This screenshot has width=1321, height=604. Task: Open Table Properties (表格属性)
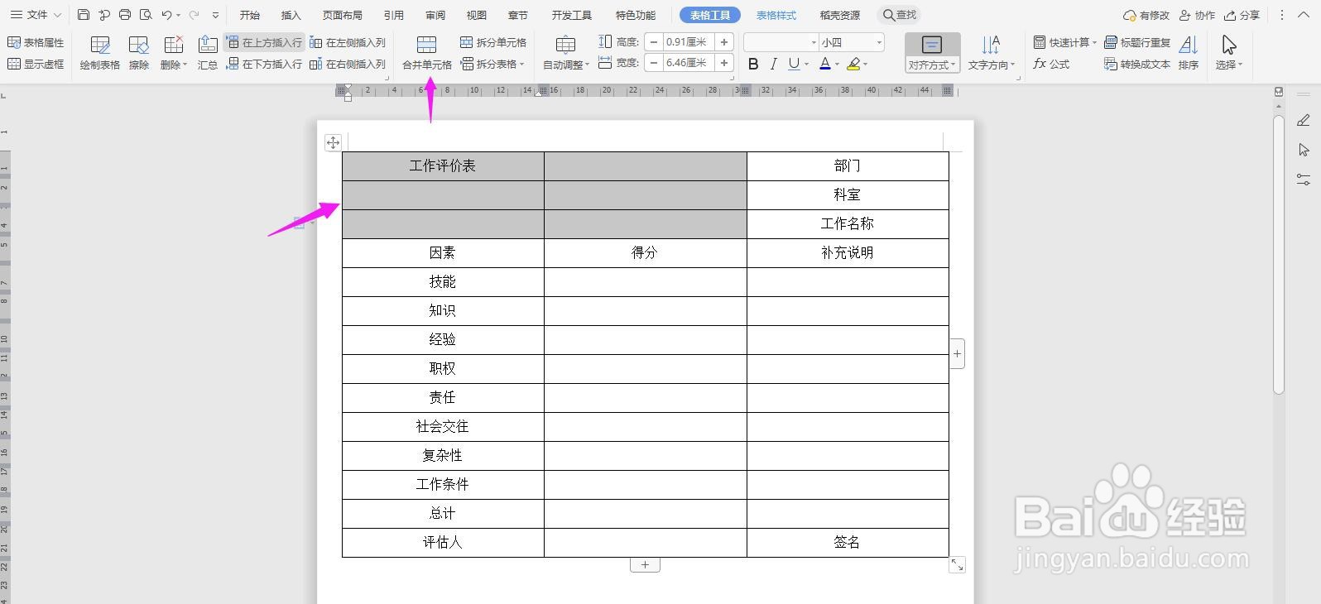pyautogui.click(x=36, y=42)
